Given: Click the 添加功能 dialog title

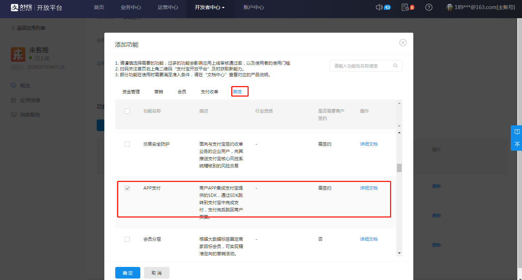Looking at the screenshot, I should pos(127,45).
